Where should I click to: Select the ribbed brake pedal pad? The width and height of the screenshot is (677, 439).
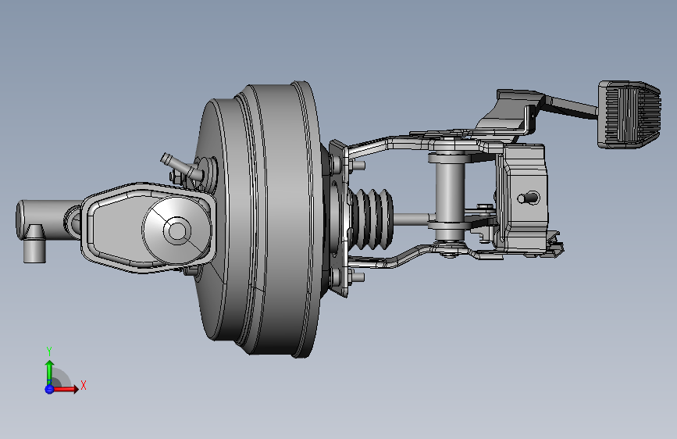coord(629,115)
